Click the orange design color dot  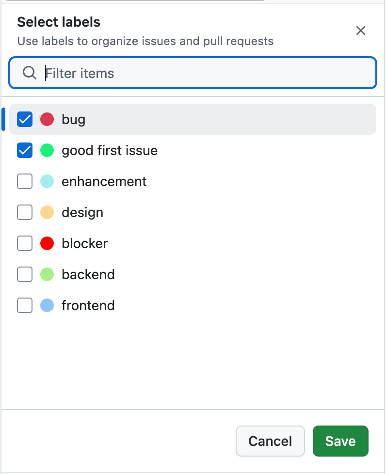click(x=47, y=212)
